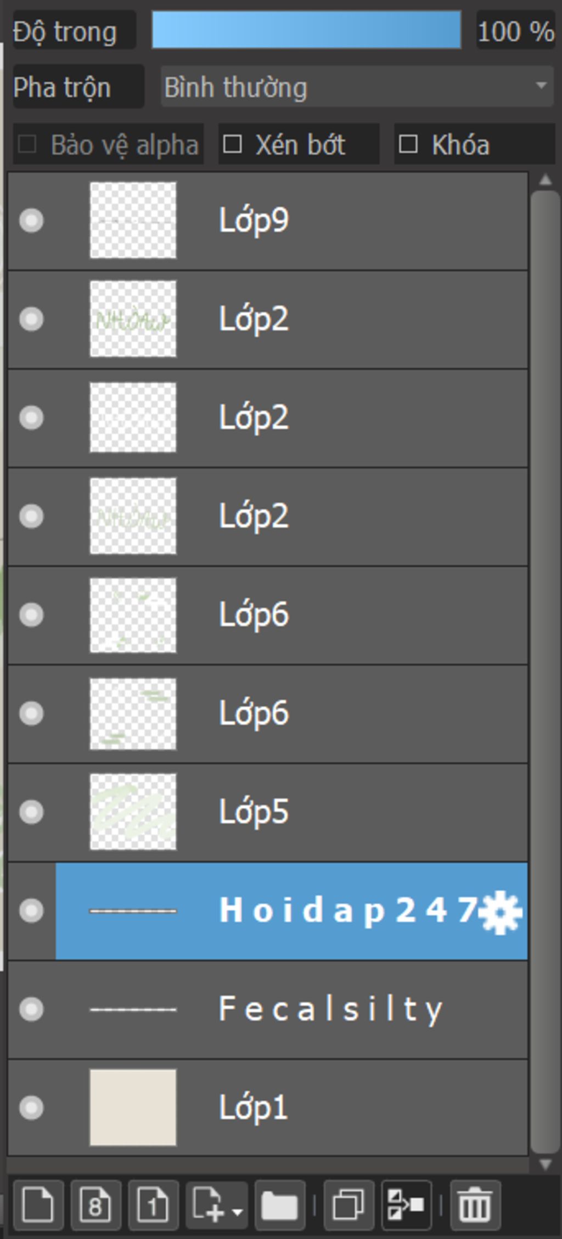
Task: Delete the selected layer
Action: (x=475, y=1205)
